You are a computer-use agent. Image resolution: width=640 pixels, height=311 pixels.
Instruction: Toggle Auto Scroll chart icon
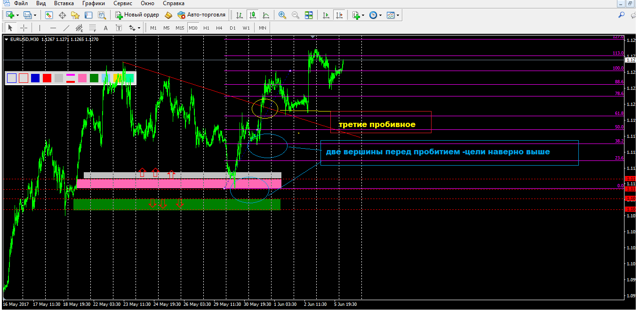tap(326, 15)
